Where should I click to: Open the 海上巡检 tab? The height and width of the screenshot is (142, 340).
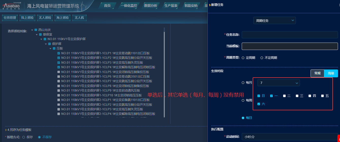[x=62, y=18]
